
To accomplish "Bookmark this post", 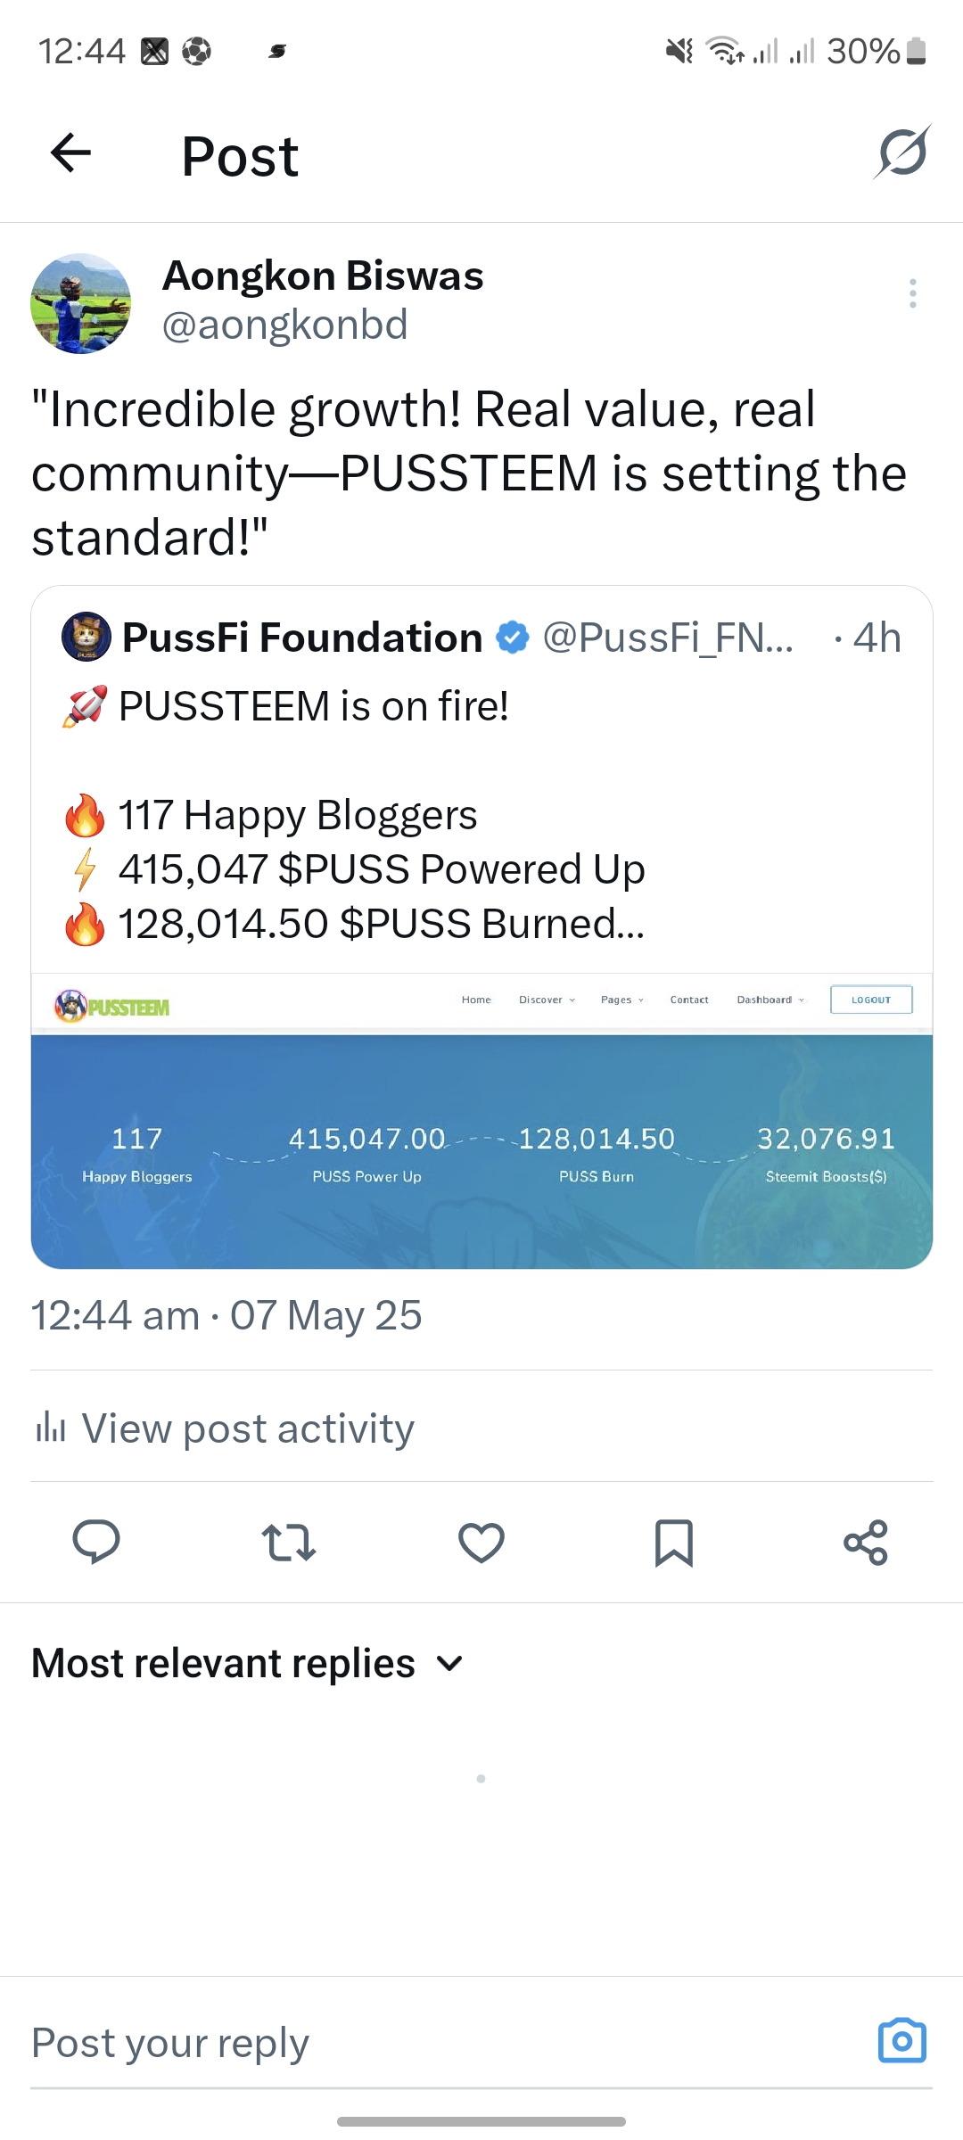I will tap(674, 1542).
